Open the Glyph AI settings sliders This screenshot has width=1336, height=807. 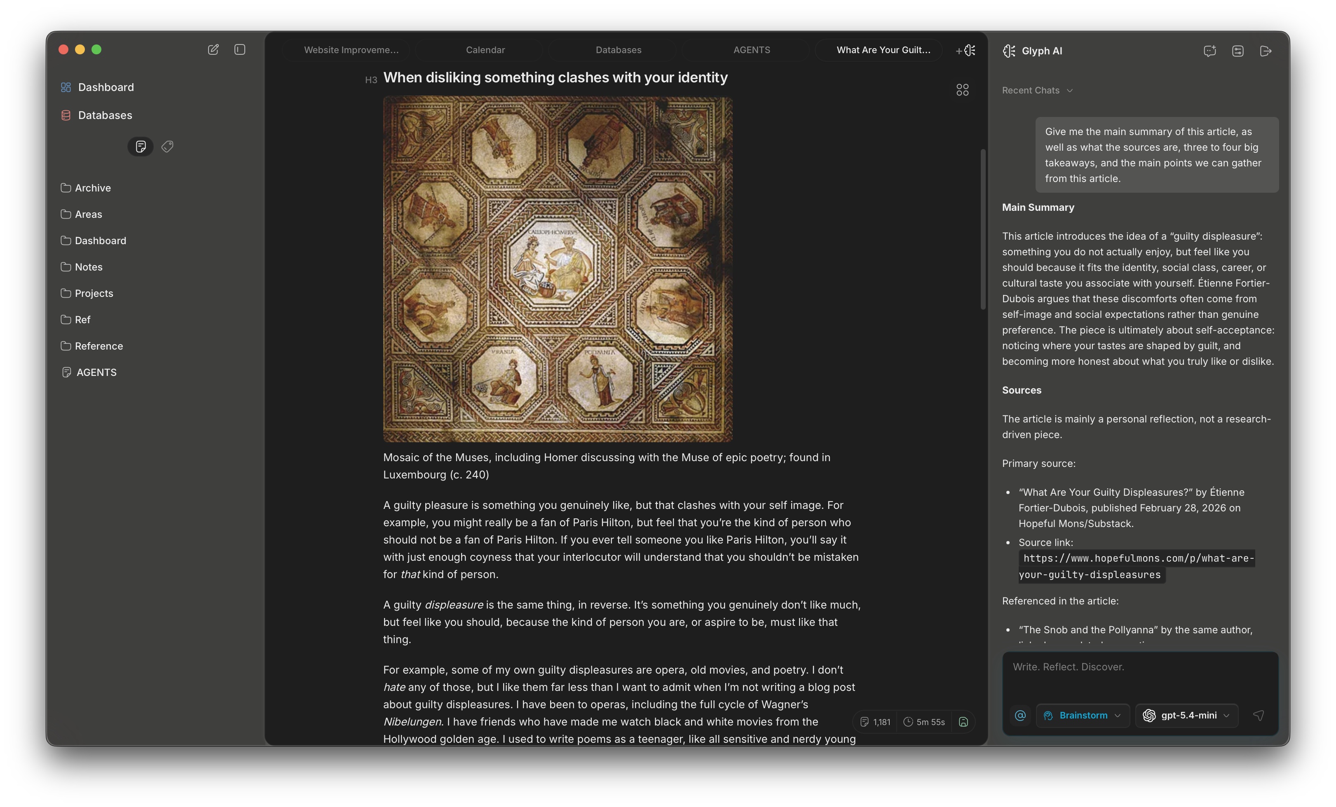[x=1238, y=50]
